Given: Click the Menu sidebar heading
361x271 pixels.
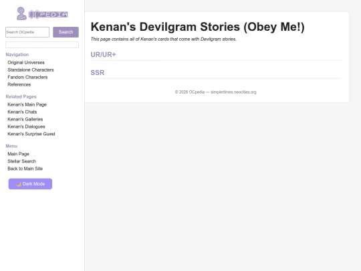Looking at the screenshot, I should pos(11,146).
